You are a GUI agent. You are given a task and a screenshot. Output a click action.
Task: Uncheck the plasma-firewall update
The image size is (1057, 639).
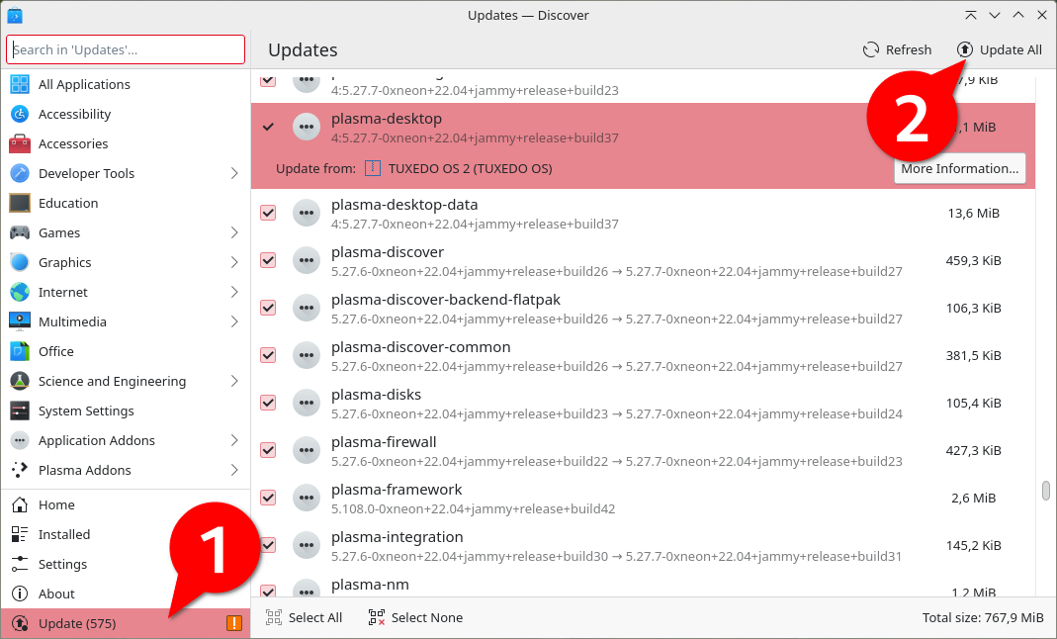tap(268, 450)
